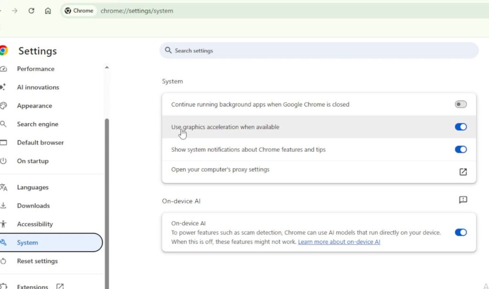Screen dimensions: 489x289
Task: Disable graphics acceleration toggle
Action: coord(461,127)
